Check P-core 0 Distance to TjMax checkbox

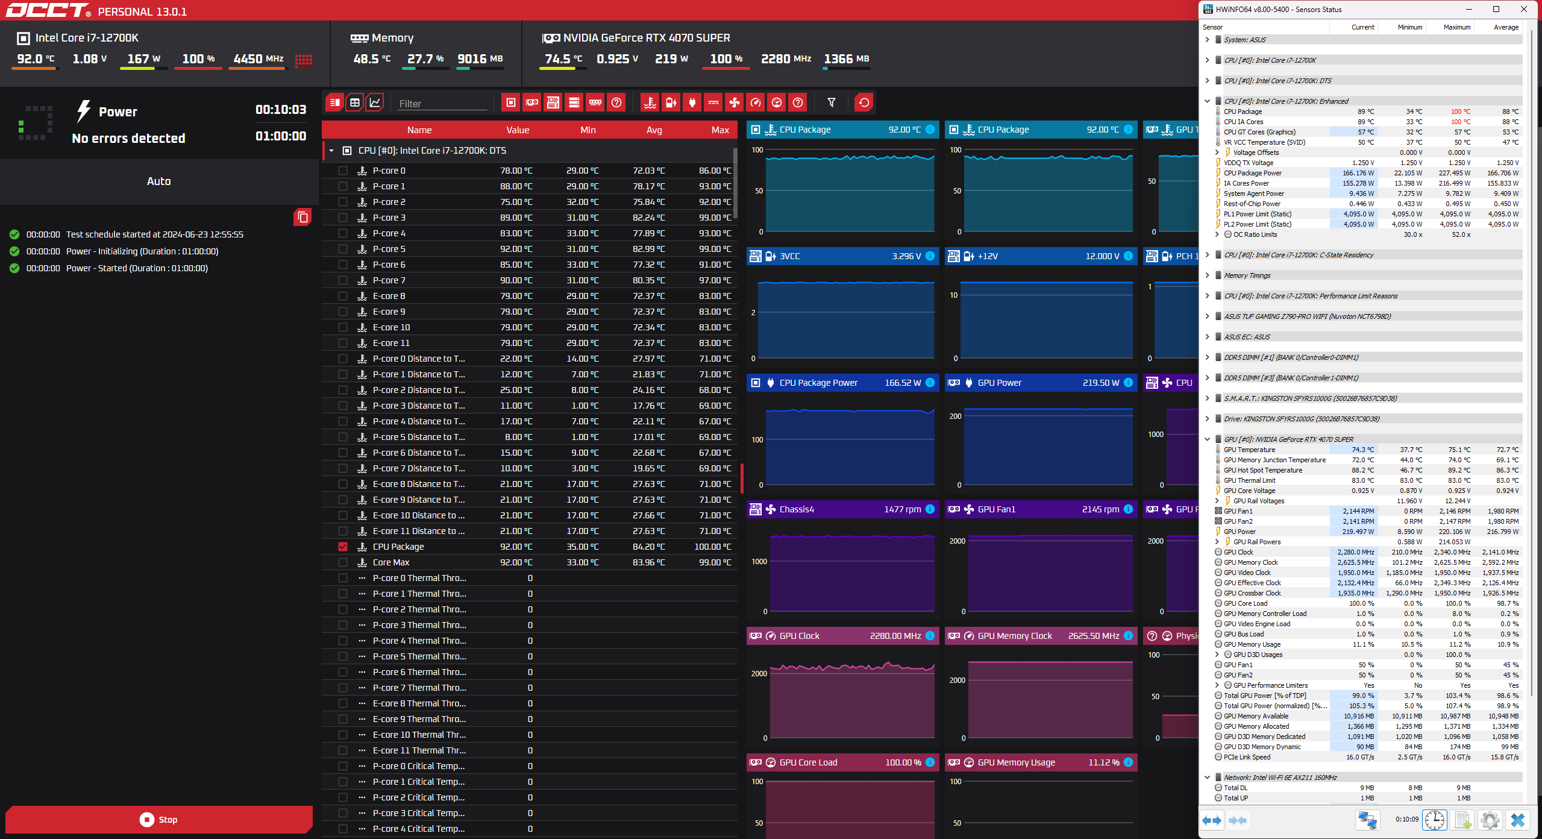pos(343,359)
